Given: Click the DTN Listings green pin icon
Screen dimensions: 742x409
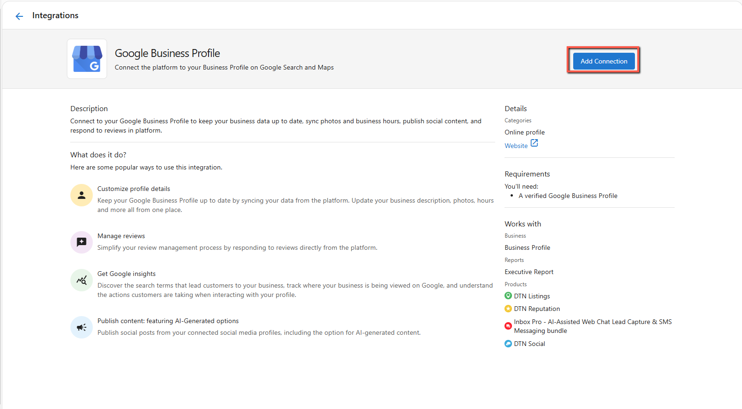Looking at the screenshot, I should click(x=508, y=296).
